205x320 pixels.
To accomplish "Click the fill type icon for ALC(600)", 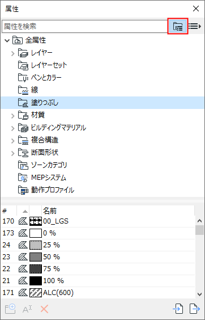I will pyautogui.click(x=23, y=293).
